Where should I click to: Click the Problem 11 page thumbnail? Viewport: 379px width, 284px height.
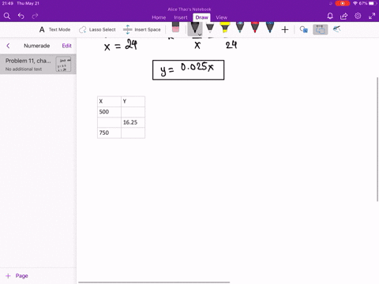tap(63, 64)
